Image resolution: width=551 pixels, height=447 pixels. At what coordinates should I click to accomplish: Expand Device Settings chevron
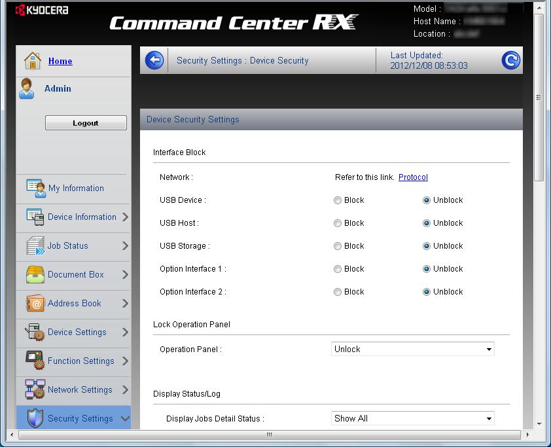125,332
